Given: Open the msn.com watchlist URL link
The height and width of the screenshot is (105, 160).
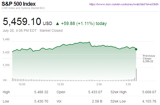Looking at the screenshot, I should (124, 4).
